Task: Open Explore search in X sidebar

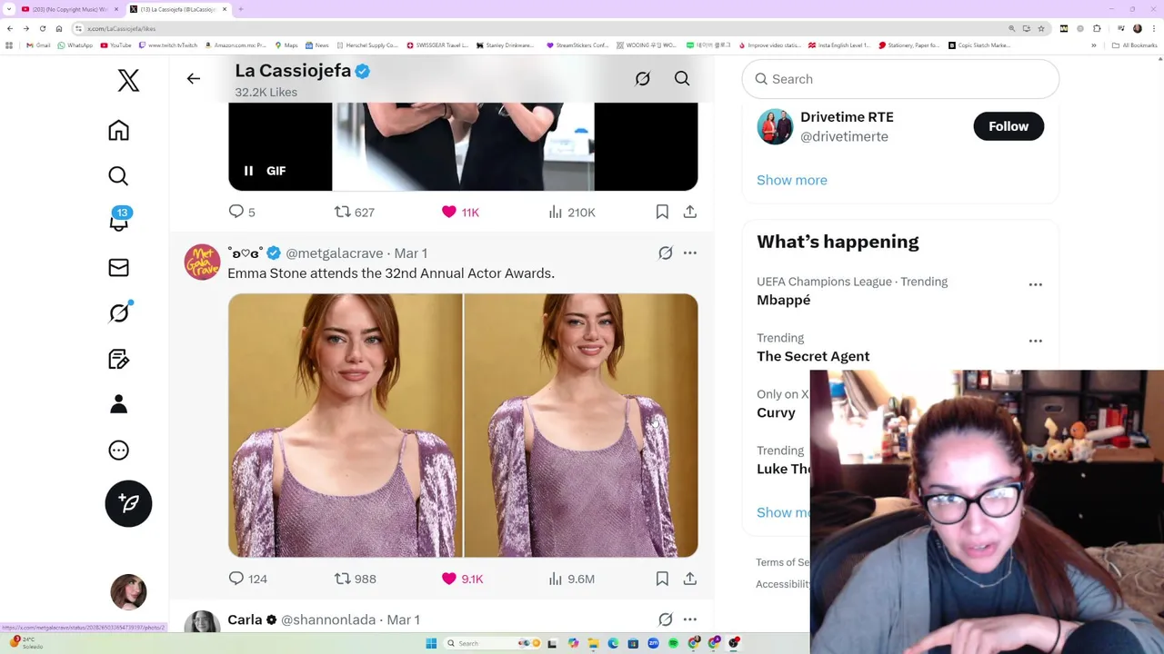Action: [118, 176]
